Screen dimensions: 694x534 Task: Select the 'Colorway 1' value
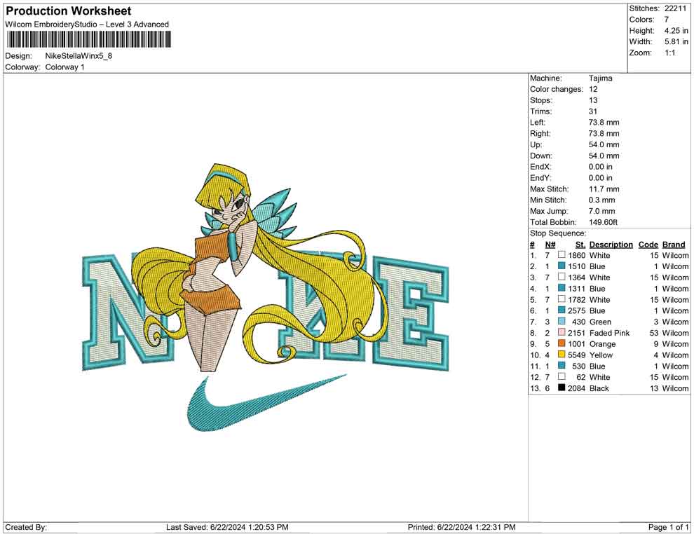point(64,67)
